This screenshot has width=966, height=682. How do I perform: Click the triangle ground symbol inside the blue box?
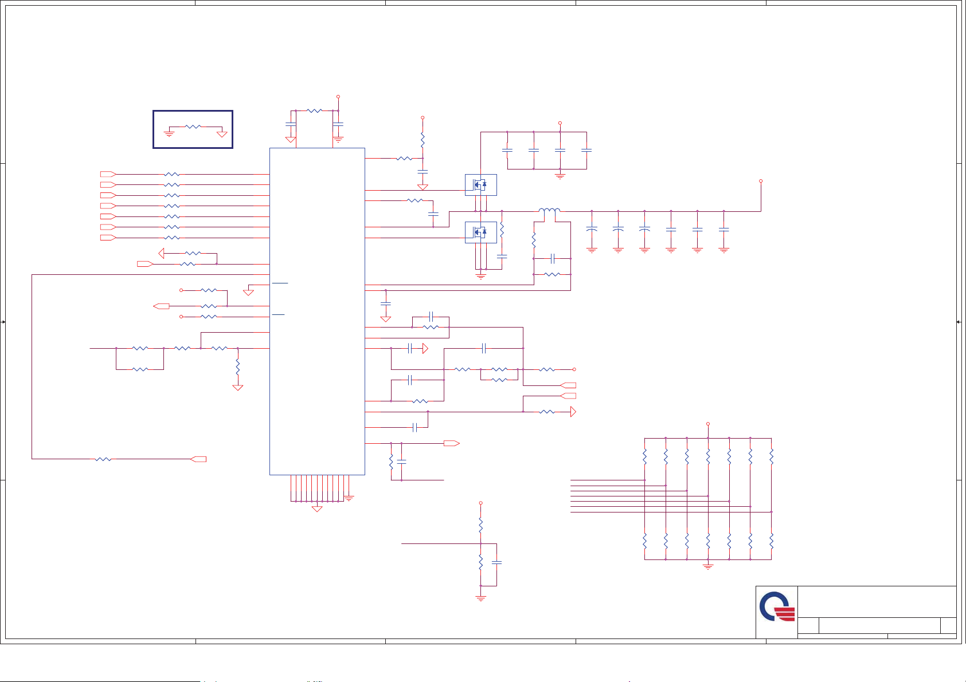(x=222, y=135)
